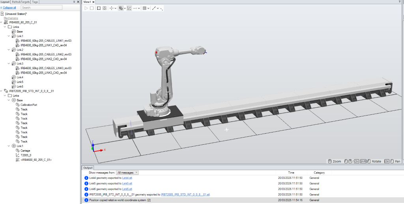Switch to the Layout tab

click(5, 2)
